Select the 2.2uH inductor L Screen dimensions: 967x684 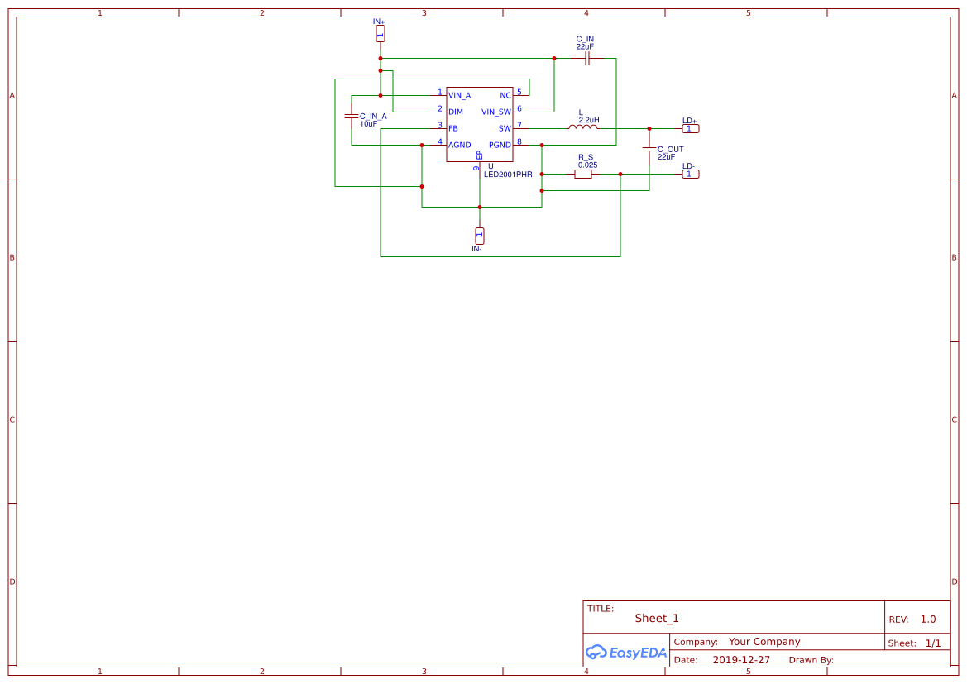585,128
